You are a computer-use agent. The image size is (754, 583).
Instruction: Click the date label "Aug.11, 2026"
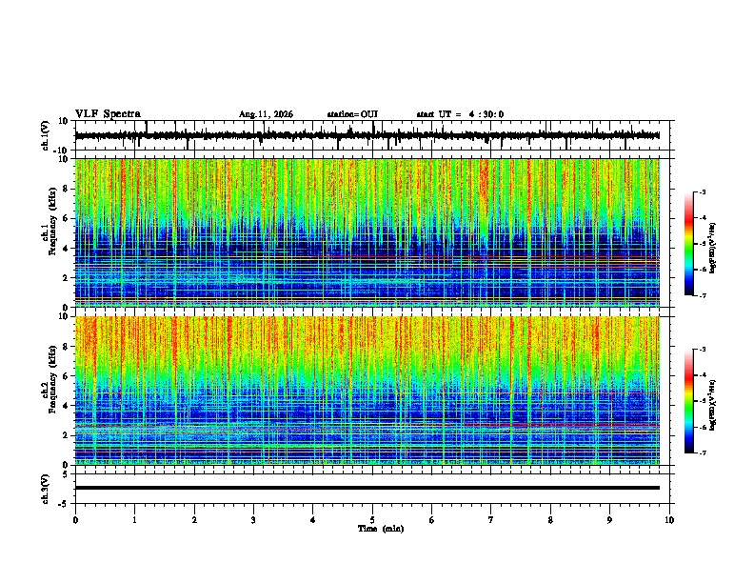(266, 114)
